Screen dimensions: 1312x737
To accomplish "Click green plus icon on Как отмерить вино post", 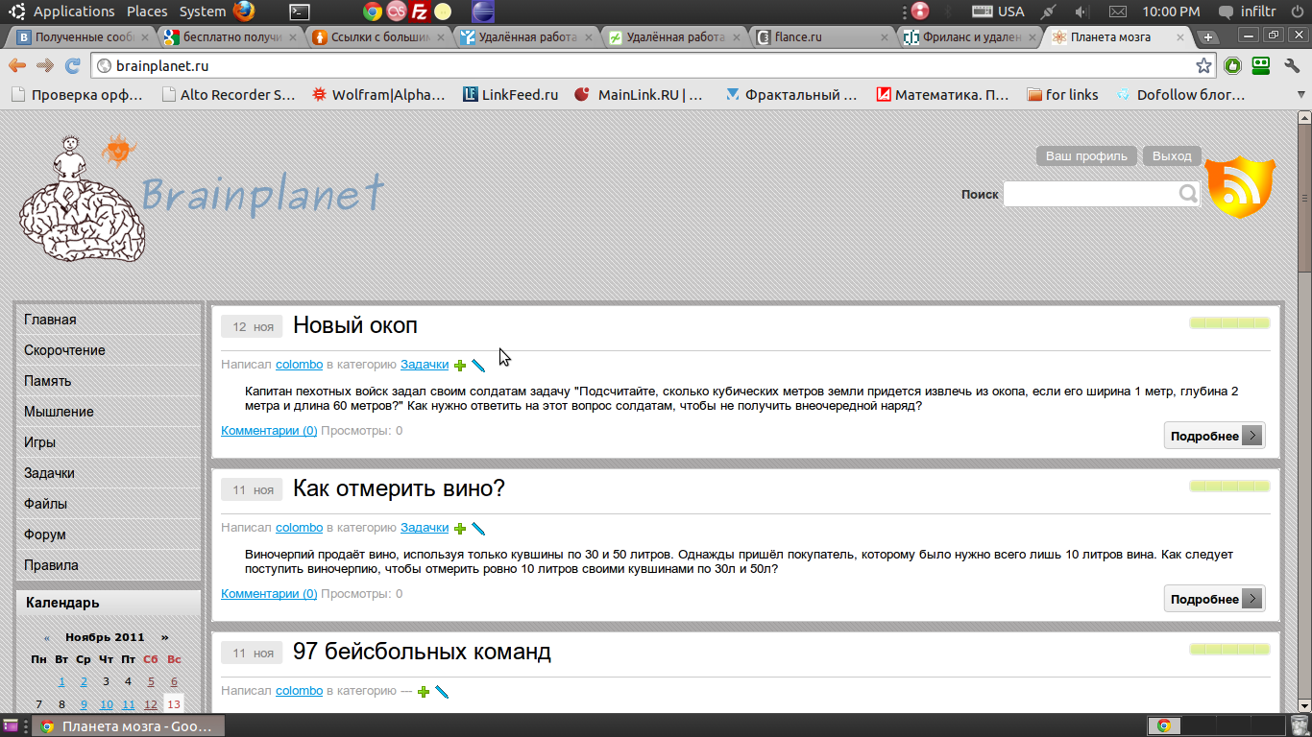I will (x=460, y=529).
